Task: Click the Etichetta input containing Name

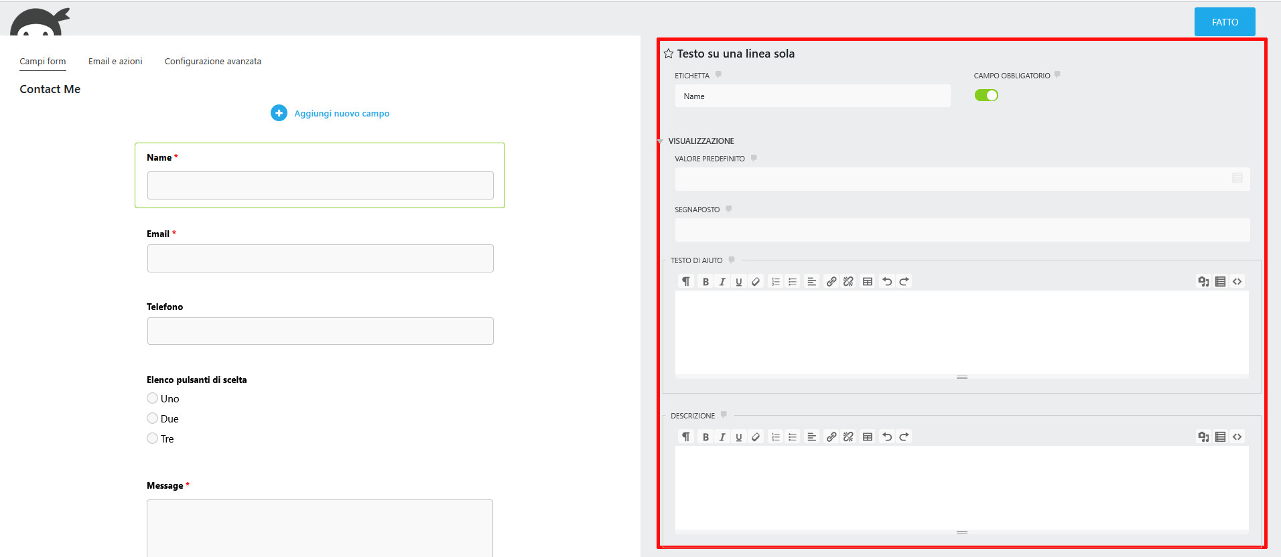Action: click(813, 96)
